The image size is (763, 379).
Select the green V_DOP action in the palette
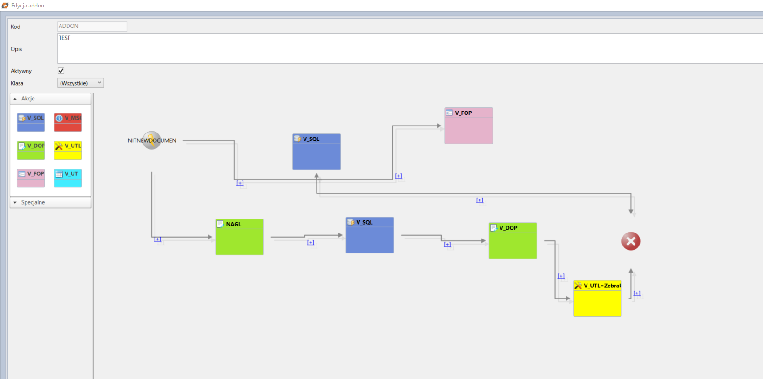(x=31, y=150)
